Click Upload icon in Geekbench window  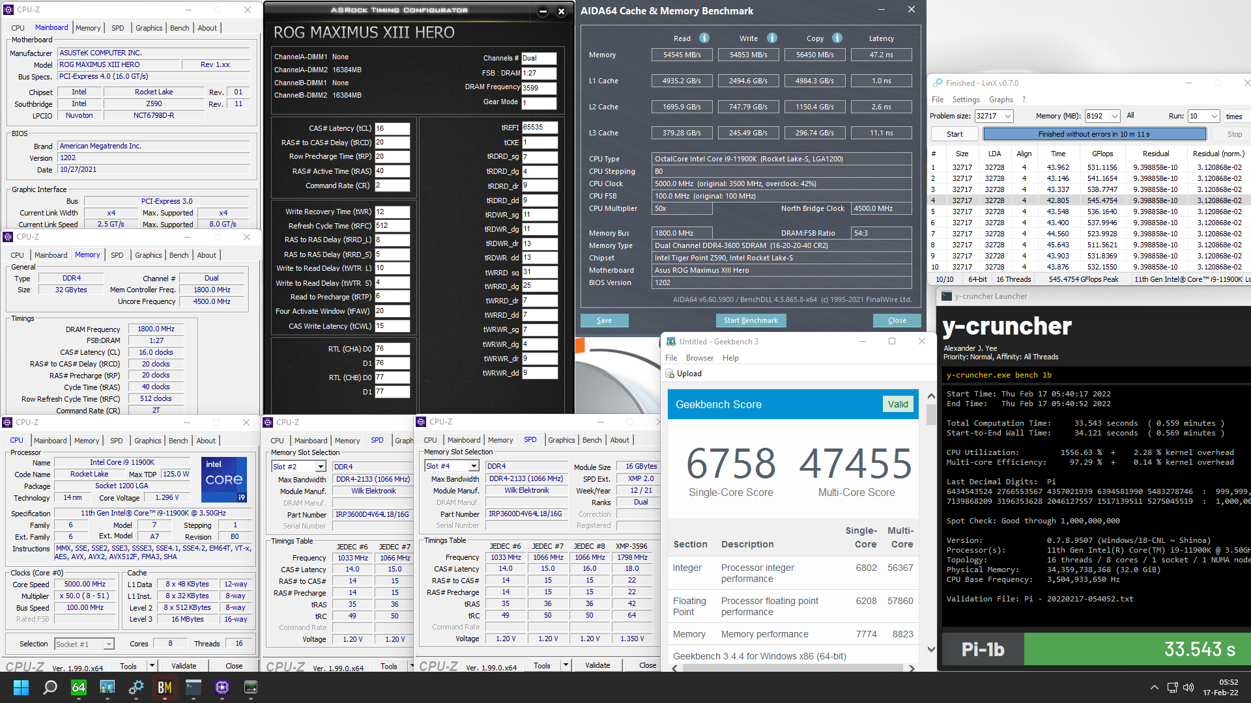click(x=670, y=374)
